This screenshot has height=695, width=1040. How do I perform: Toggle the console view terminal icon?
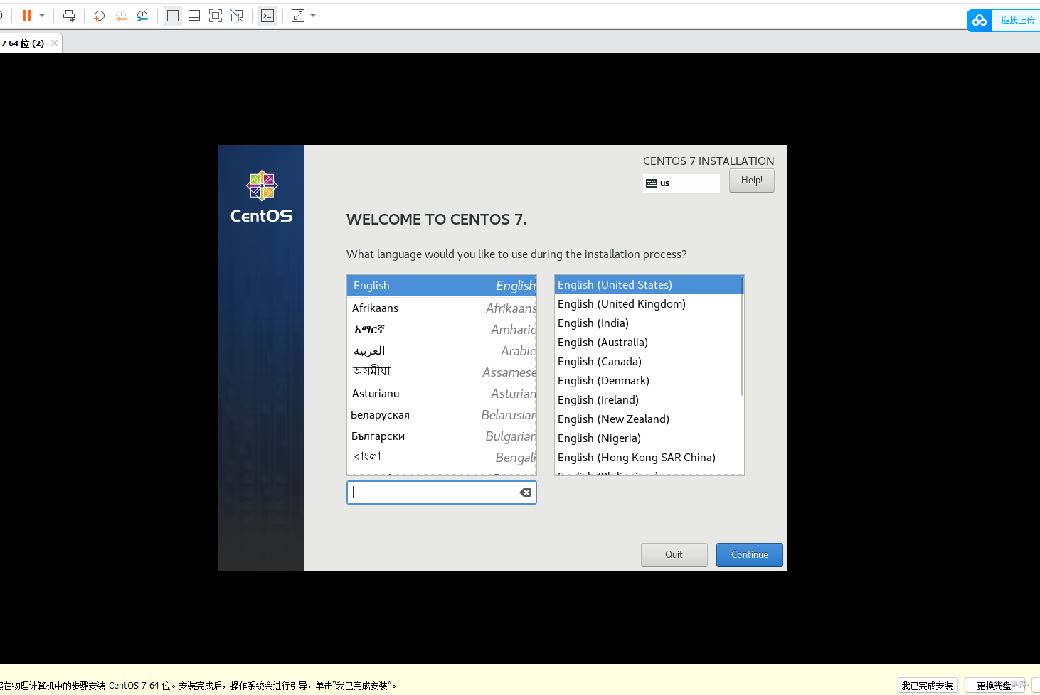point(267,16)
